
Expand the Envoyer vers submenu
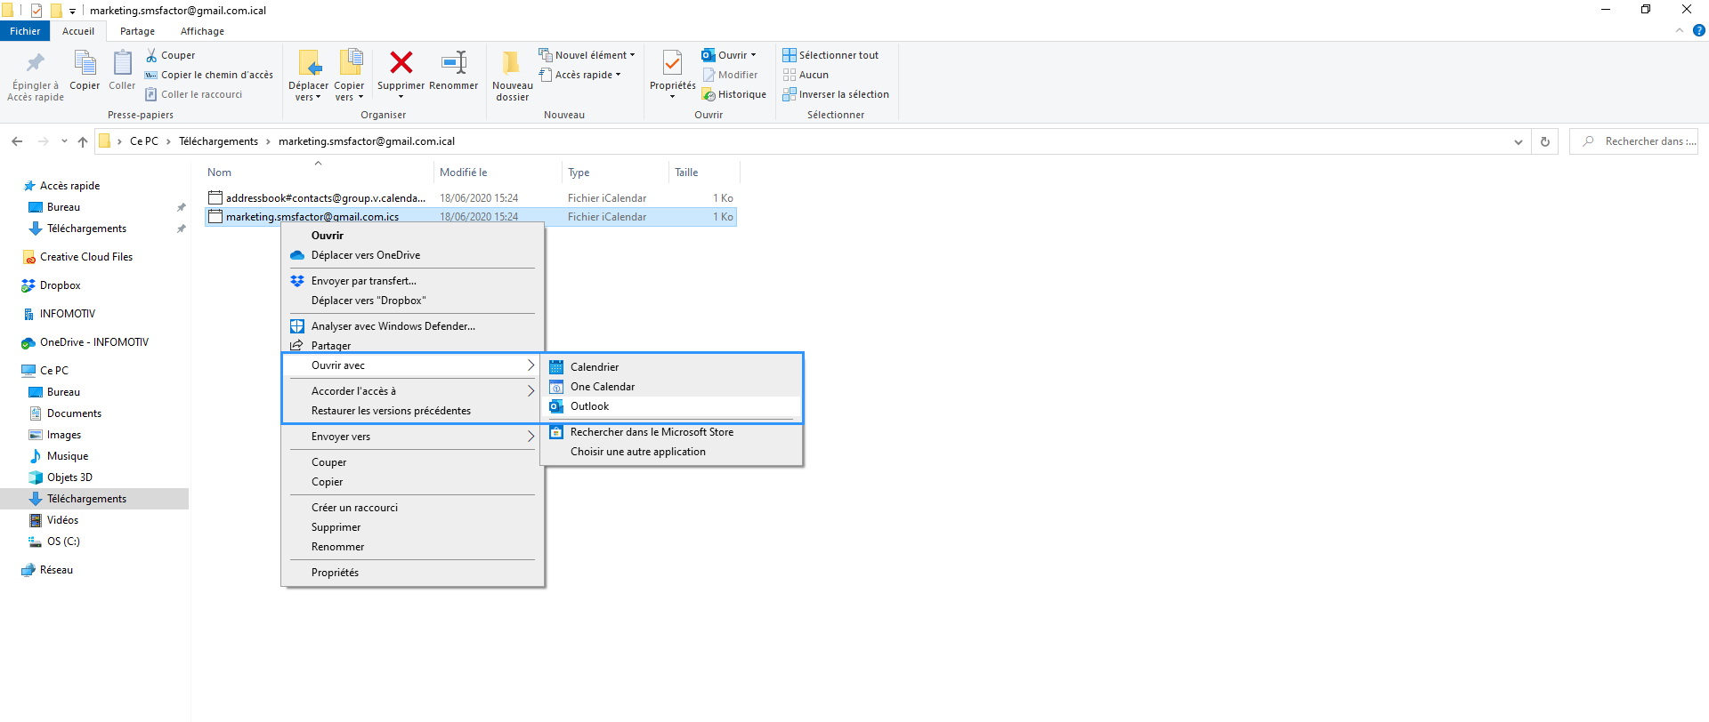pos(412,437)
